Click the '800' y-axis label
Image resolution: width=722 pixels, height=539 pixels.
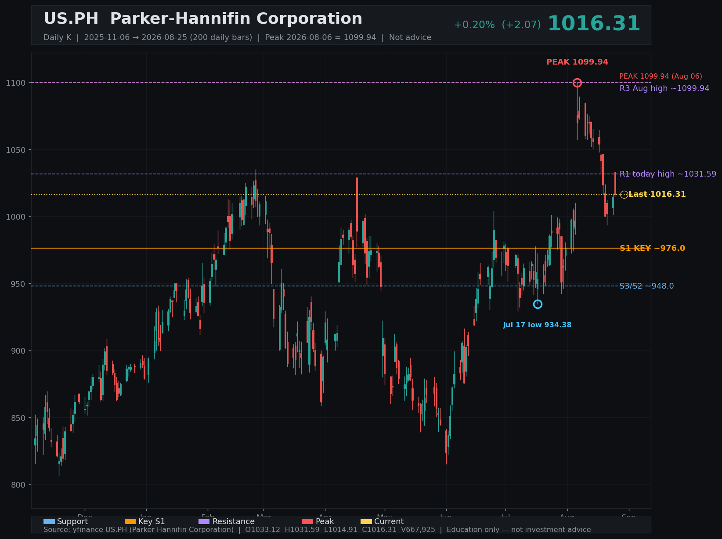[19, 485]
